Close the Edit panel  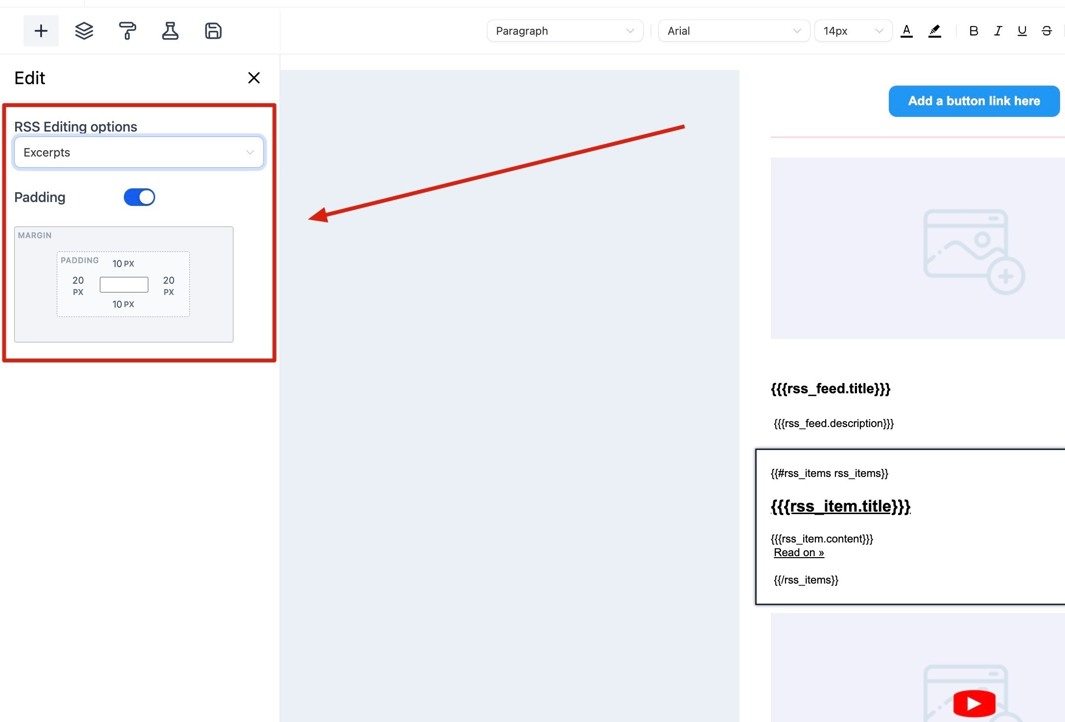(254, 78)
